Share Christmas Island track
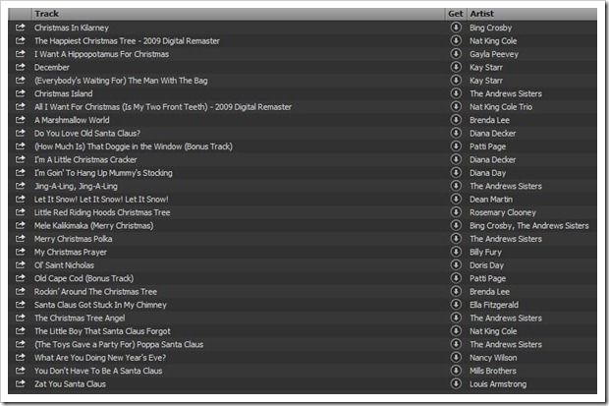 (x=21, y=93)
